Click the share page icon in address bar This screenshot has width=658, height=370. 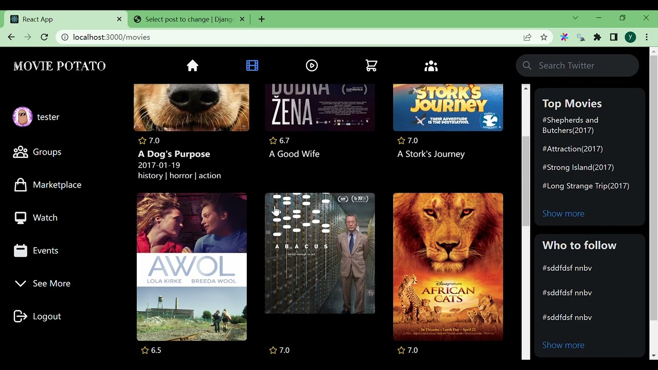(x=527, y=37)
